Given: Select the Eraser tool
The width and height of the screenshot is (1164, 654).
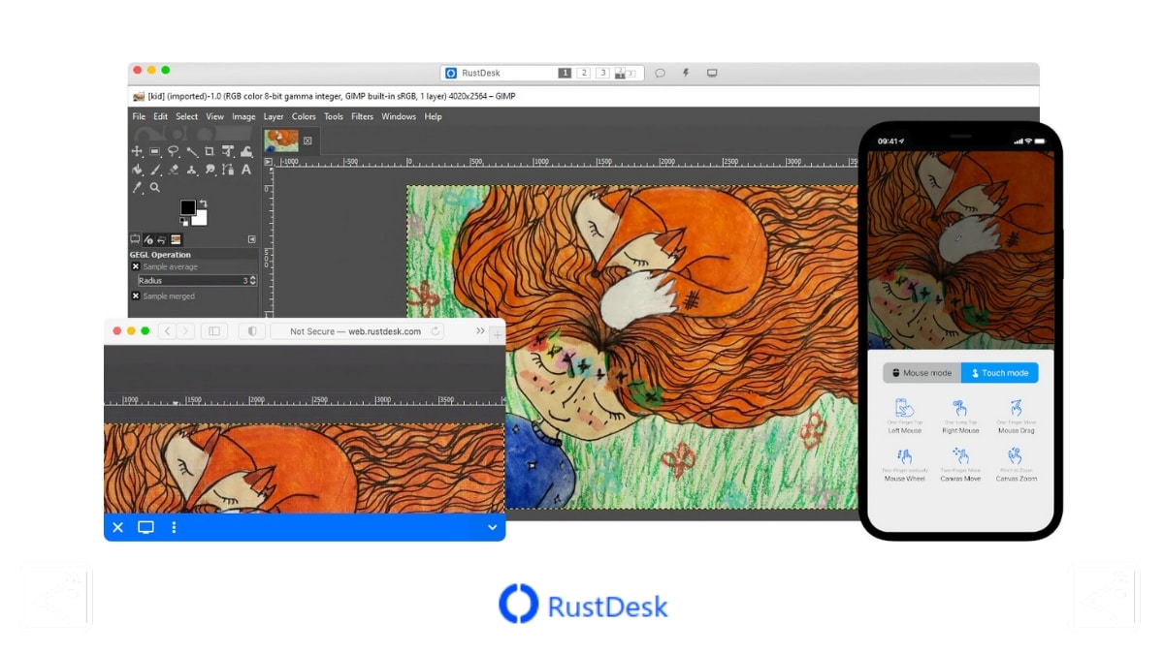Looking at the screenshot, I should pos(173,170).
